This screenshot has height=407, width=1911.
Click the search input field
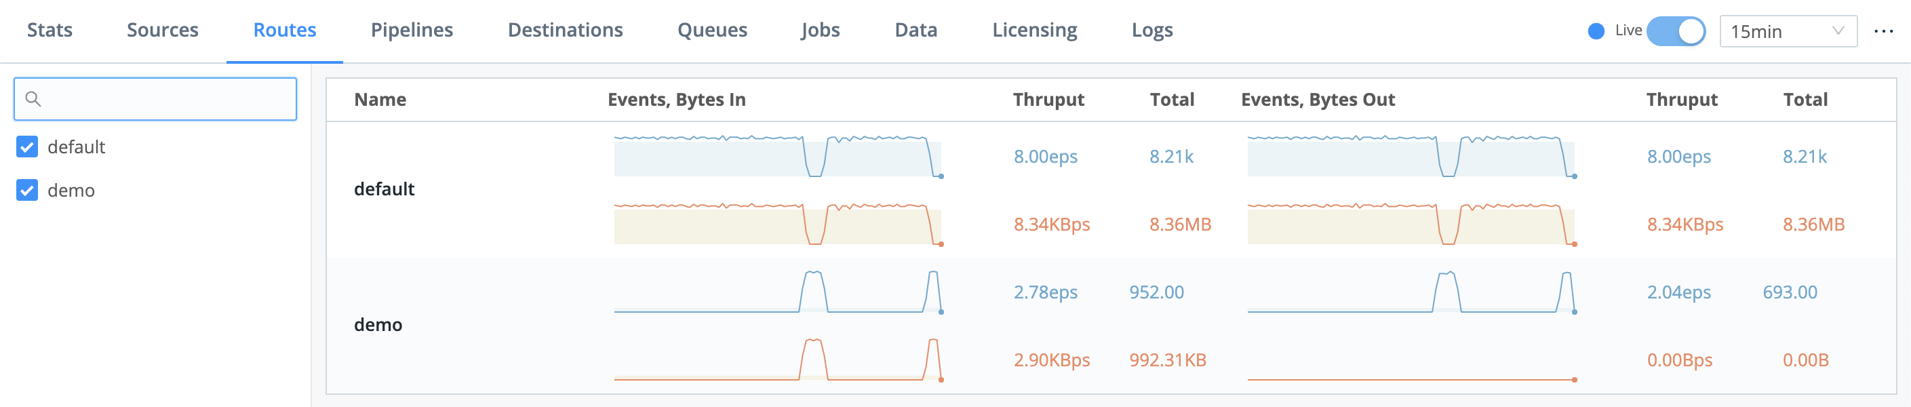tap(155, 98)
